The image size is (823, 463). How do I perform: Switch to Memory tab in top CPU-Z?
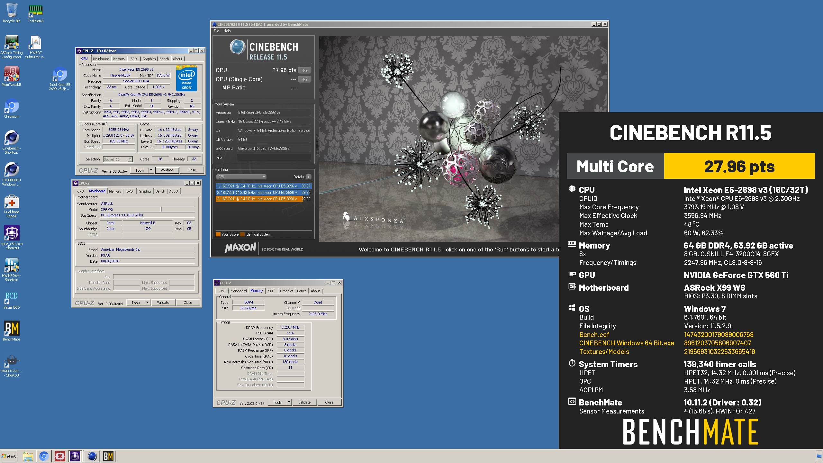click(x=119, y=59)
